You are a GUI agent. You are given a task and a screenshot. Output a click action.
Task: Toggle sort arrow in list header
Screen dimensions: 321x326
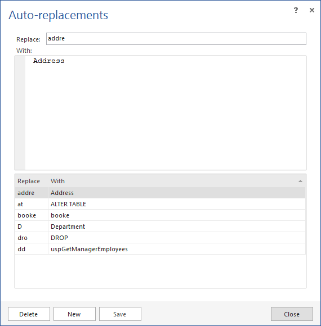pyautogui.click(x=300, y=181)
